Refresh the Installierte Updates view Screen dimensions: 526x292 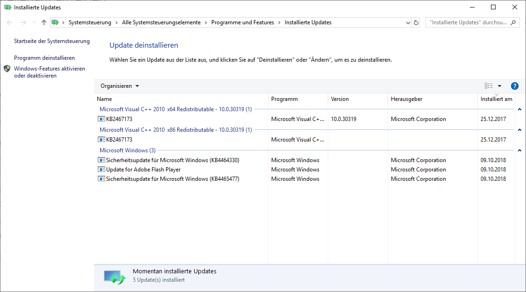[x=416, y=22]
